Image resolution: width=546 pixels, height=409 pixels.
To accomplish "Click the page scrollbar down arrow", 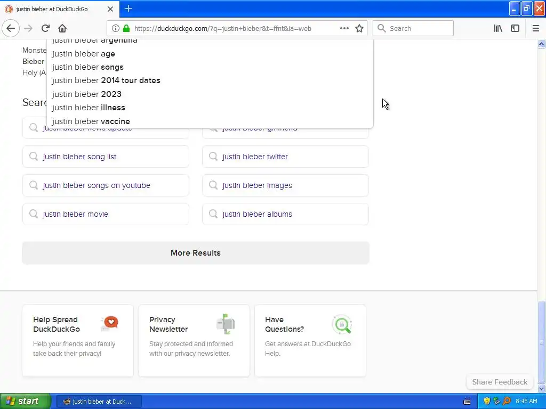I will click(541, 388).
